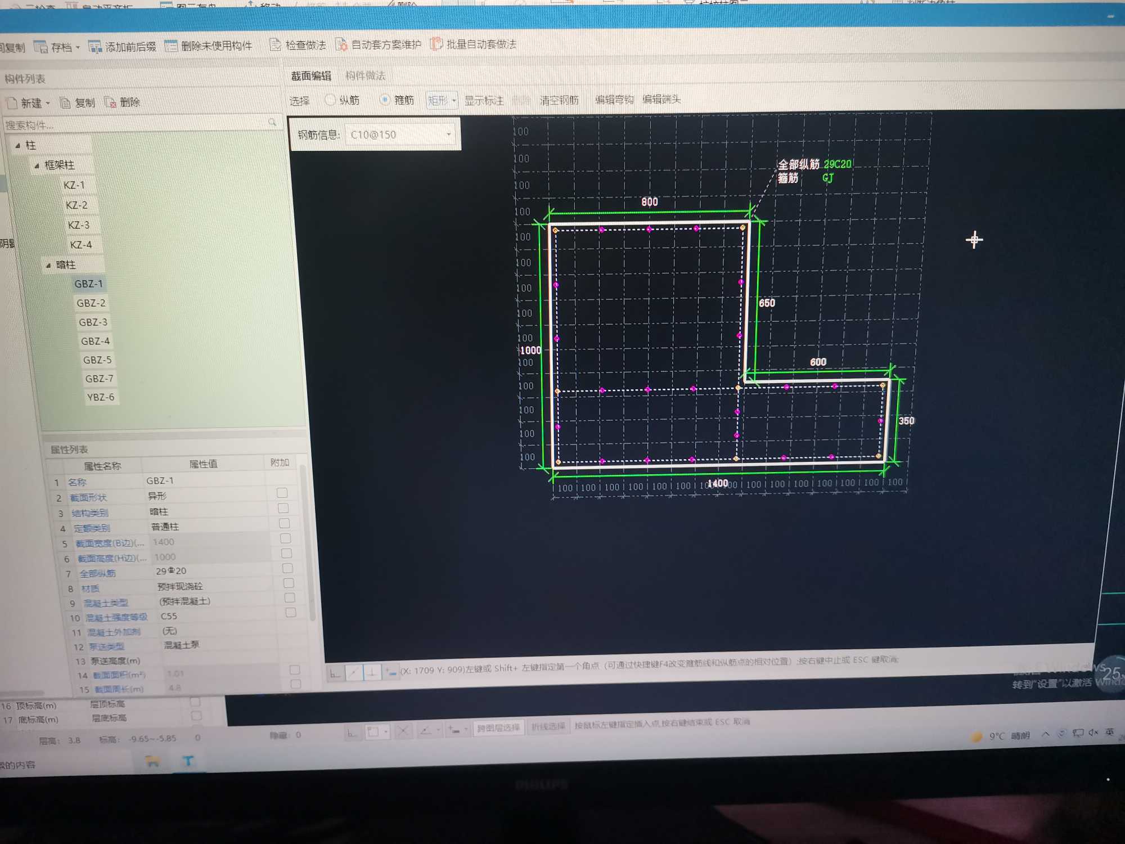
Task: Toggle the diagonal snap icon left of the X/Y coordinates
Action: pos(354,672)
